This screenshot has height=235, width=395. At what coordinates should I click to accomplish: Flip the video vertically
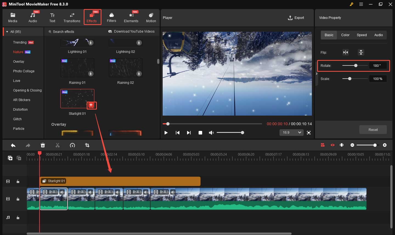tap(361, 52)
